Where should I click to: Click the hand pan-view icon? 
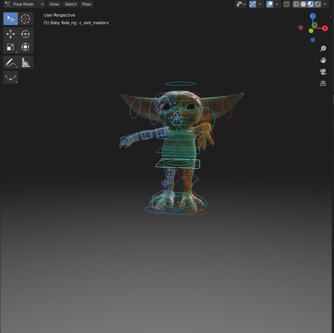tap(323, 60)
